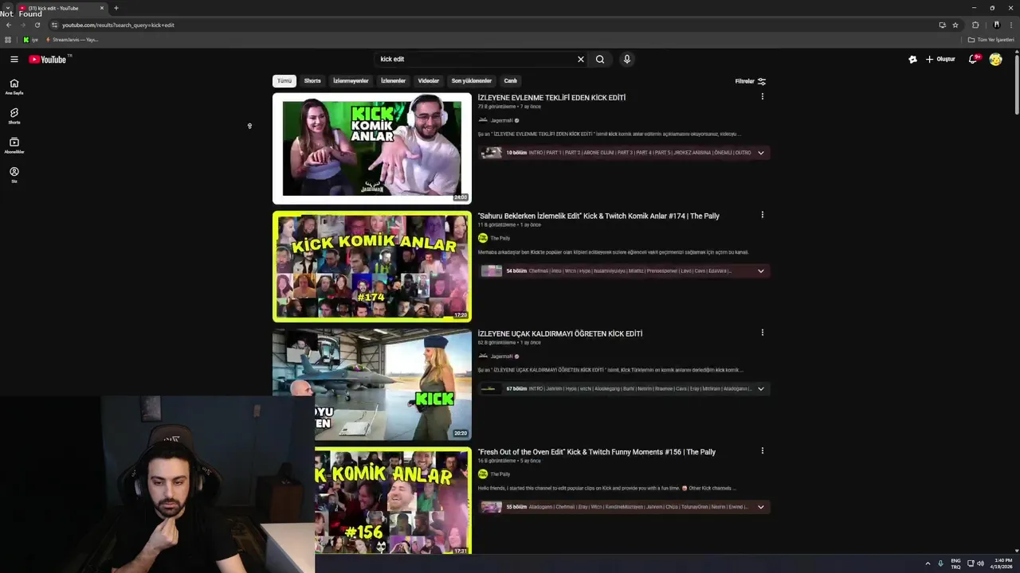The height and width of the screenshot is (573, 1020).
Task: Open options menu for UÇAK KALDIRMAYI video
Action: pyautogui.click(x=762, y=332)
